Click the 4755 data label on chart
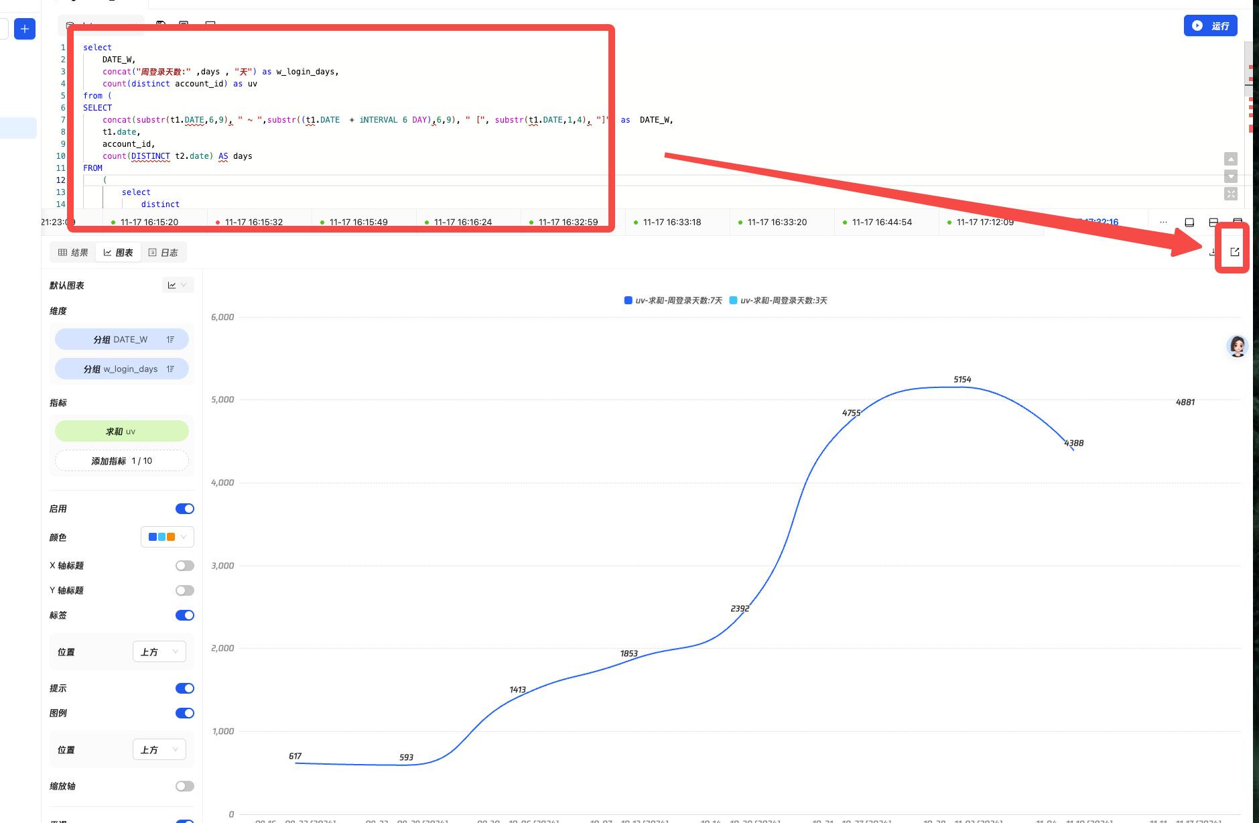The width and height of the screenshot is (1259, 823). pyautogui.click(x=851, y=413)
